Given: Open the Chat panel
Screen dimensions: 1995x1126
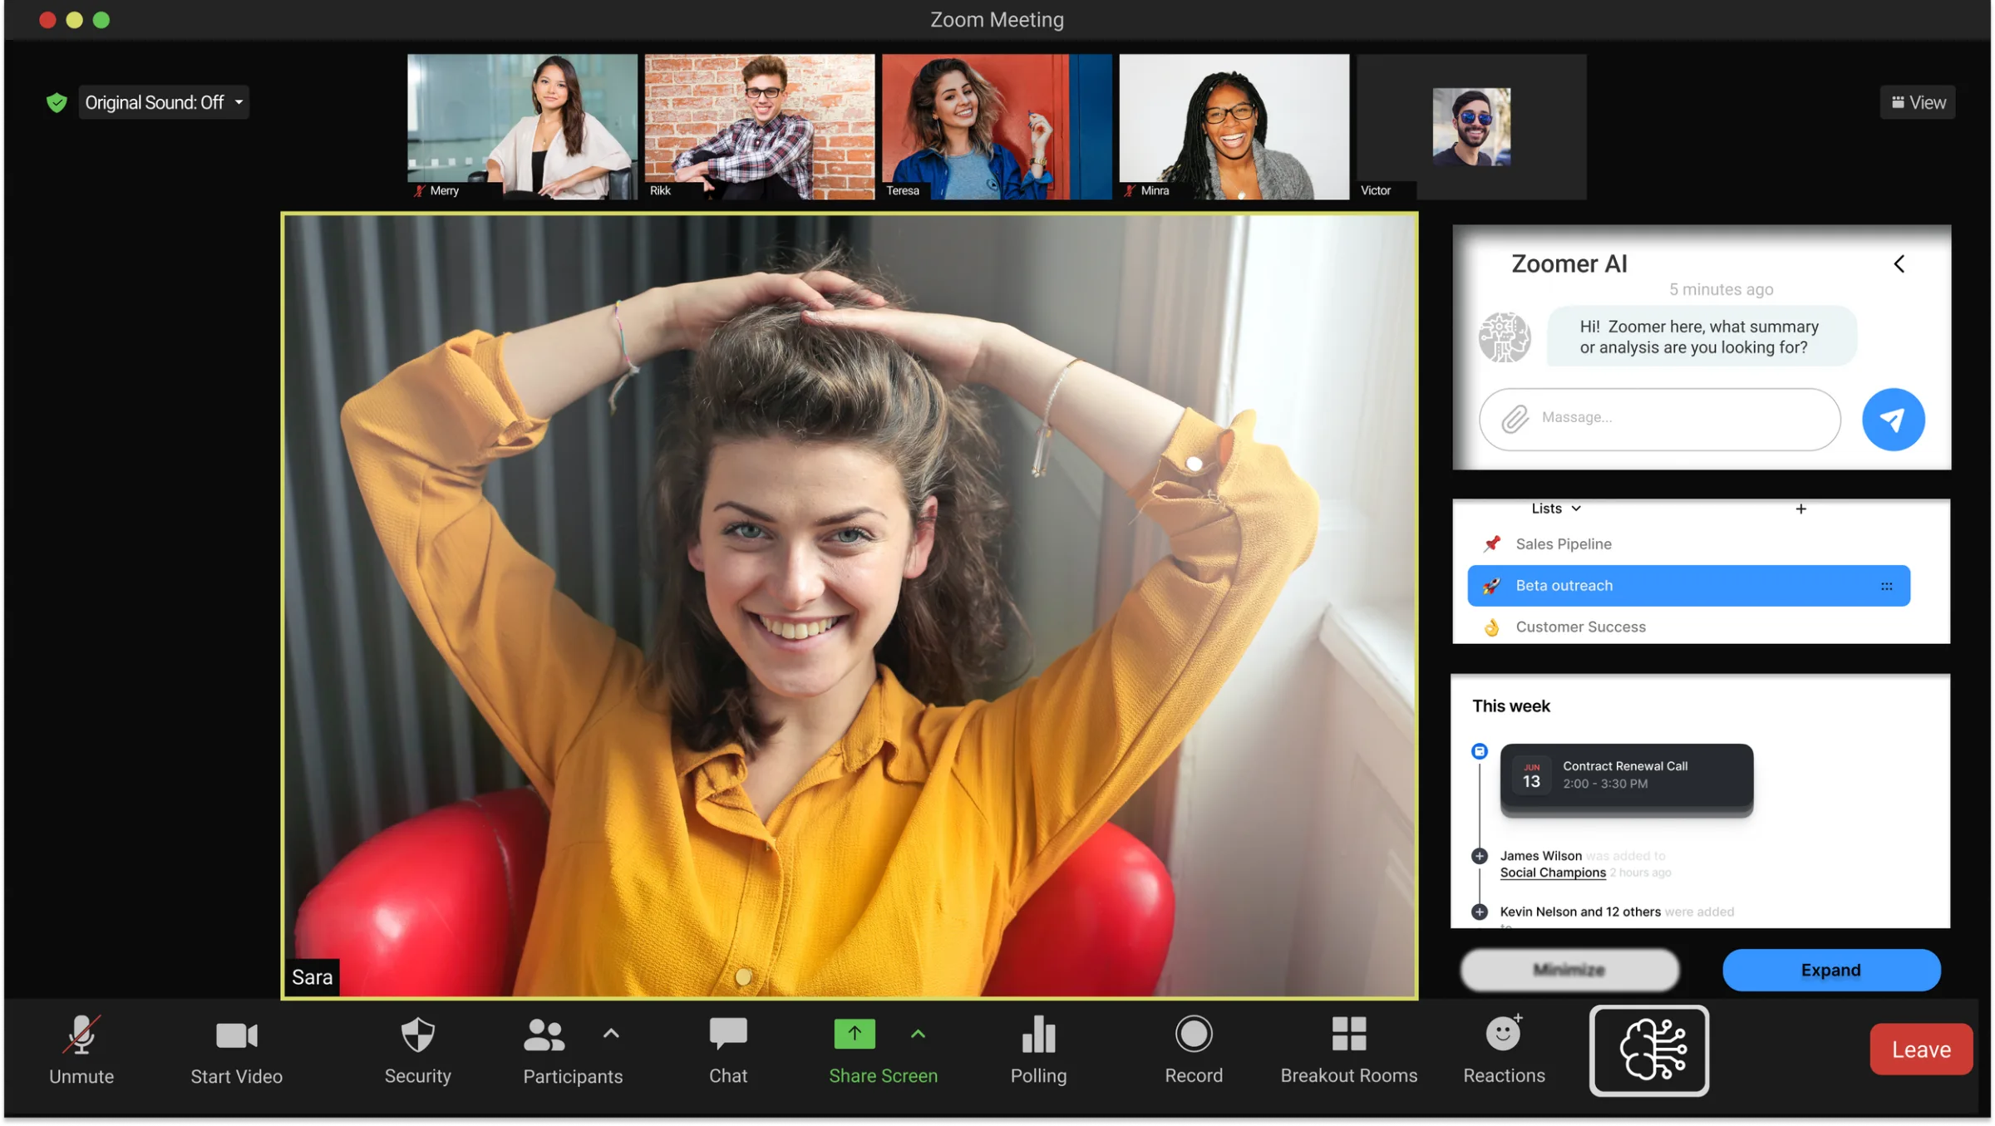Looking at the screenshot, I should click(728, 1050).
